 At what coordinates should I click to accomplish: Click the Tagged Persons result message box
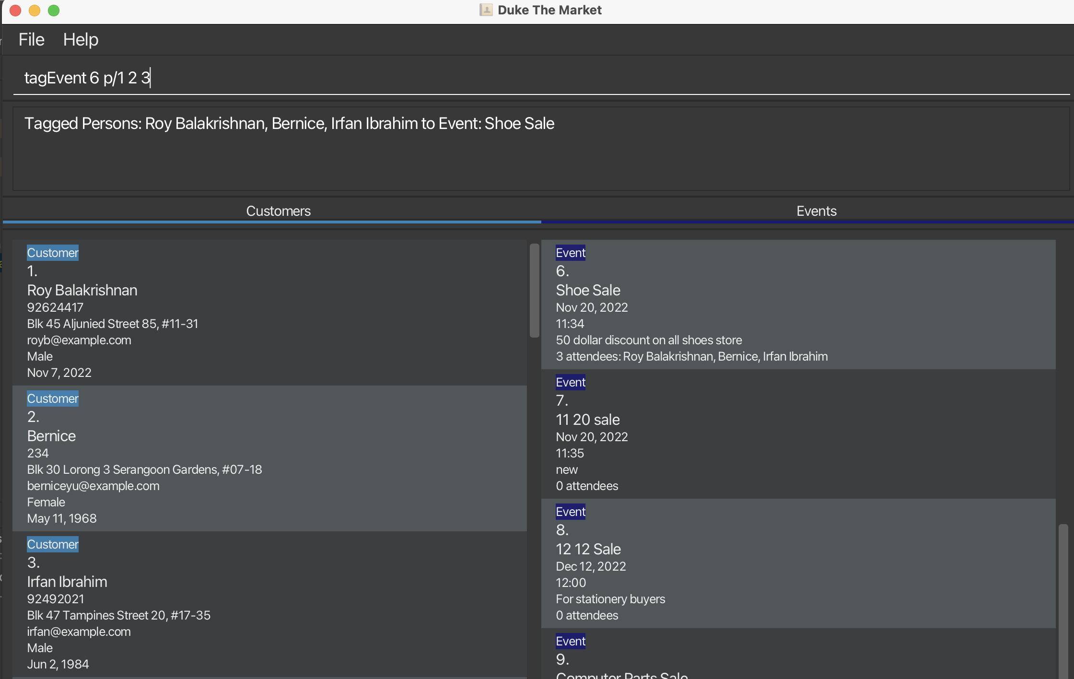tap(541, 149)
